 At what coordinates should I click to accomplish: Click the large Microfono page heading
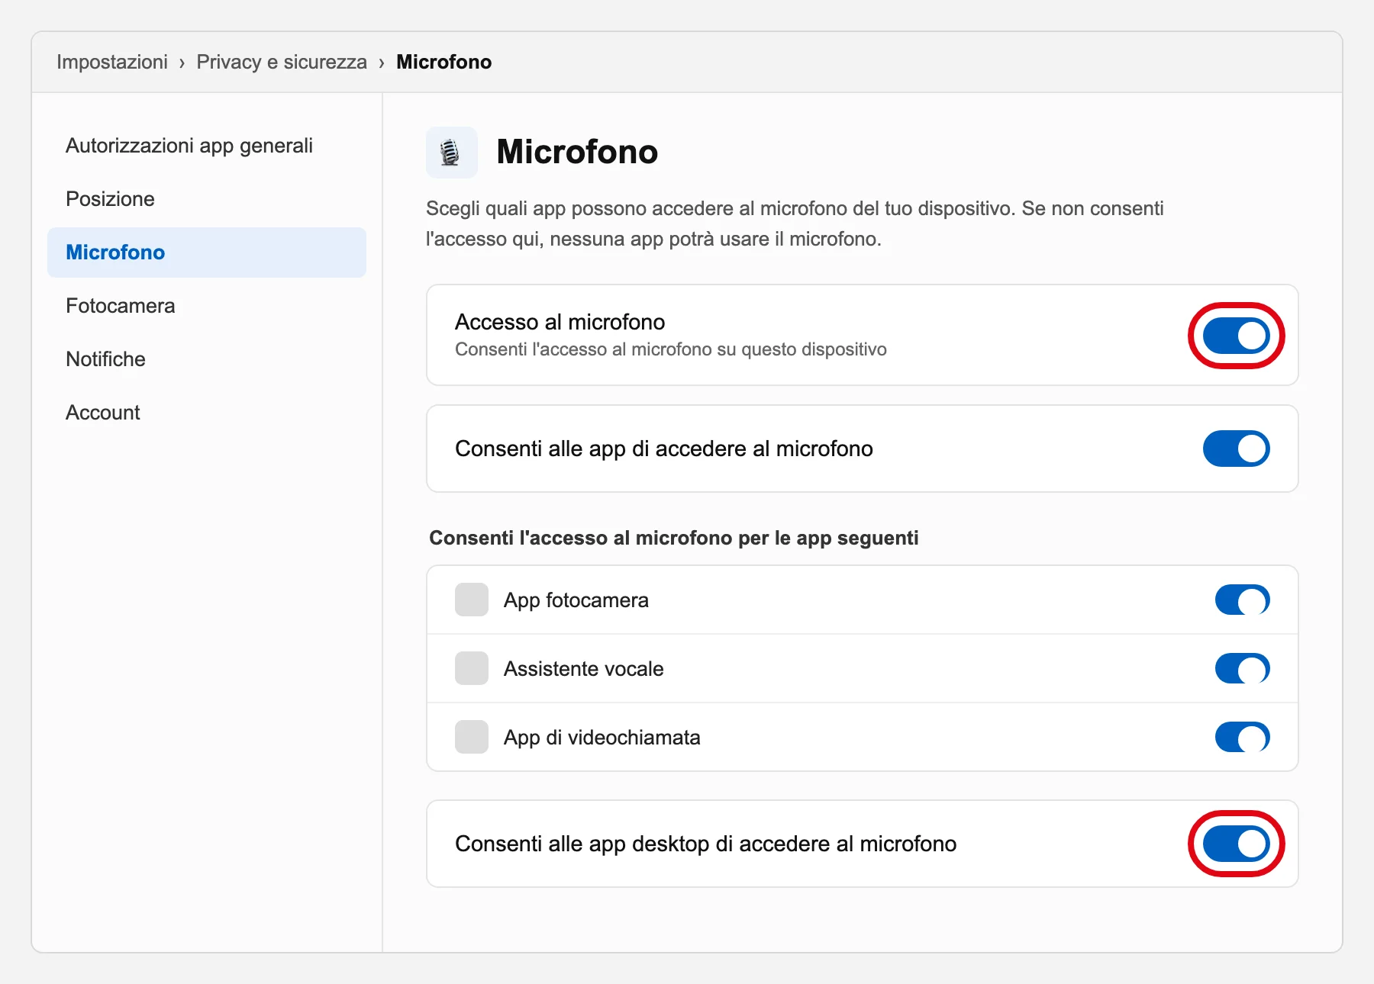click(577, 152)
